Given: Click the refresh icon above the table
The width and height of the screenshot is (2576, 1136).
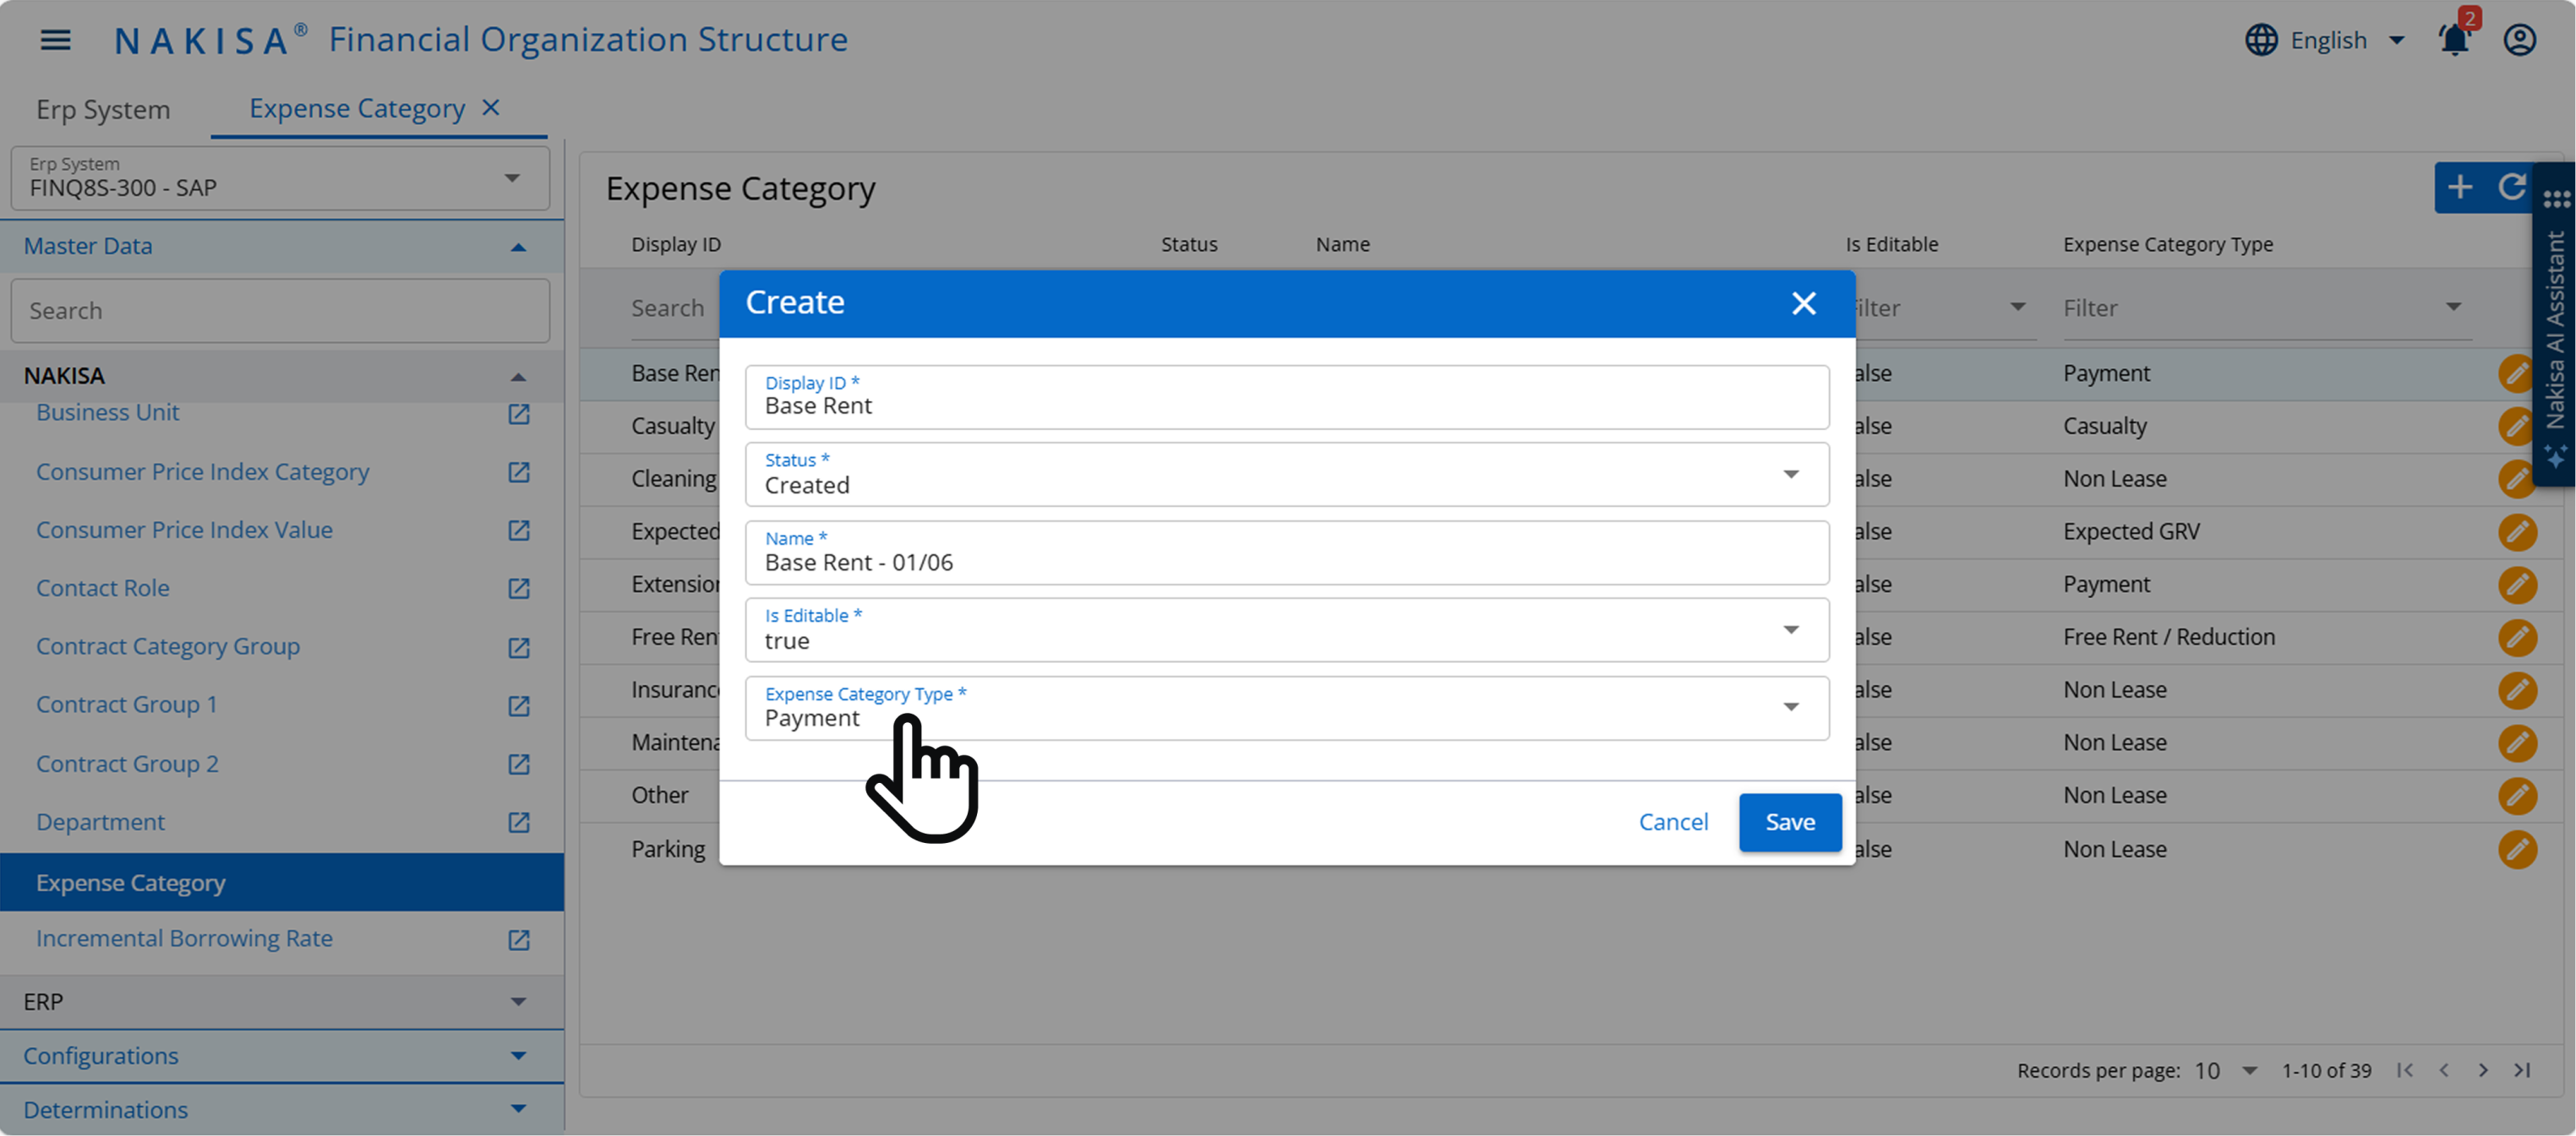Looking at the screenshot, I should pyautogui.click(x=2516, y=188).
